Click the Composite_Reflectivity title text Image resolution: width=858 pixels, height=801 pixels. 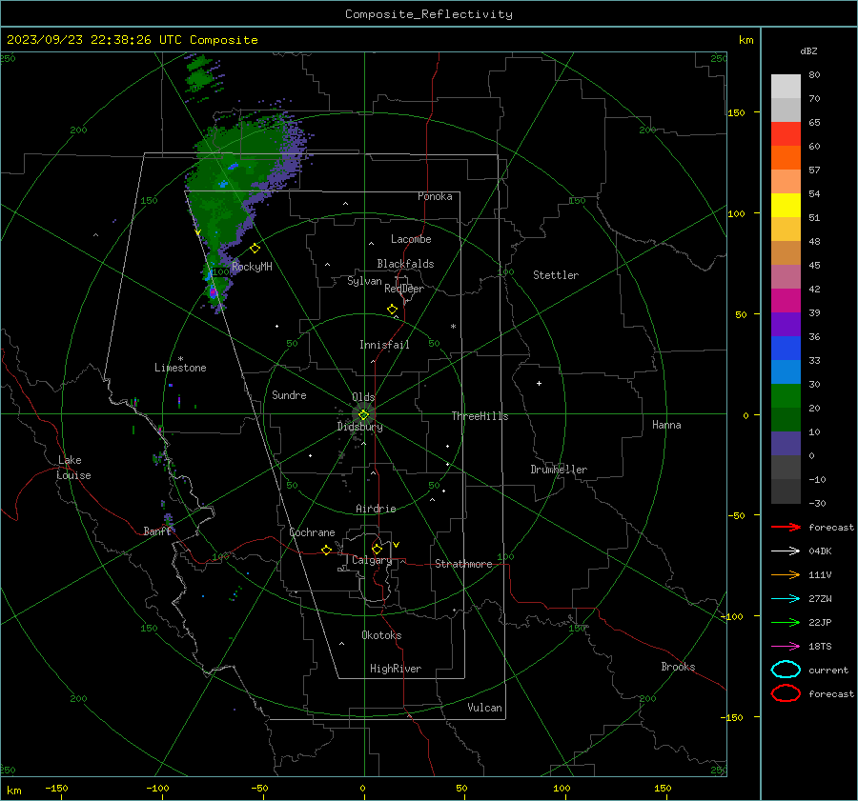click(x=428, y=14)
